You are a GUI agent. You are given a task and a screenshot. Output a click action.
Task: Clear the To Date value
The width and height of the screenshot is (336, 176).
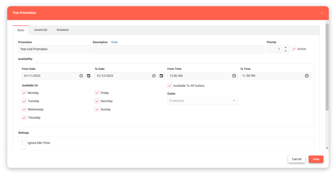(154, 76)
